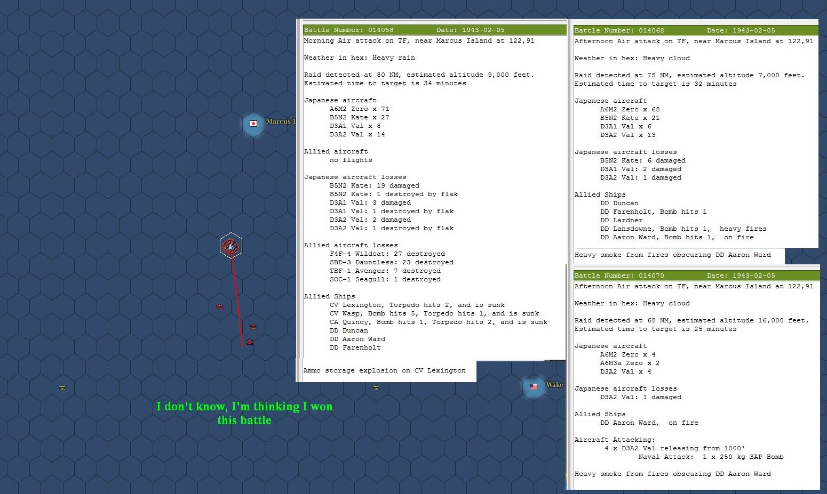This screenshot has width=827, height=494.
Task: Click 'Ammo storage explosion on CV Lexington'
Action: click(x=384, y=370)
